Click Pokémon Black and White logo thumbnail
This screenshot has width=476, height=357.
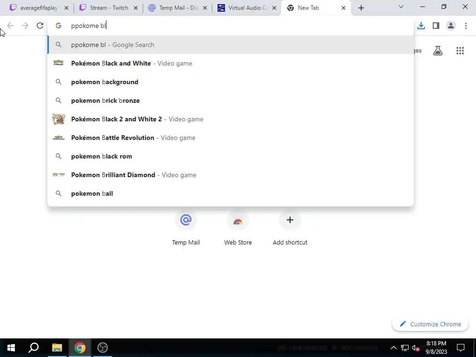click(x=58, y=63)
